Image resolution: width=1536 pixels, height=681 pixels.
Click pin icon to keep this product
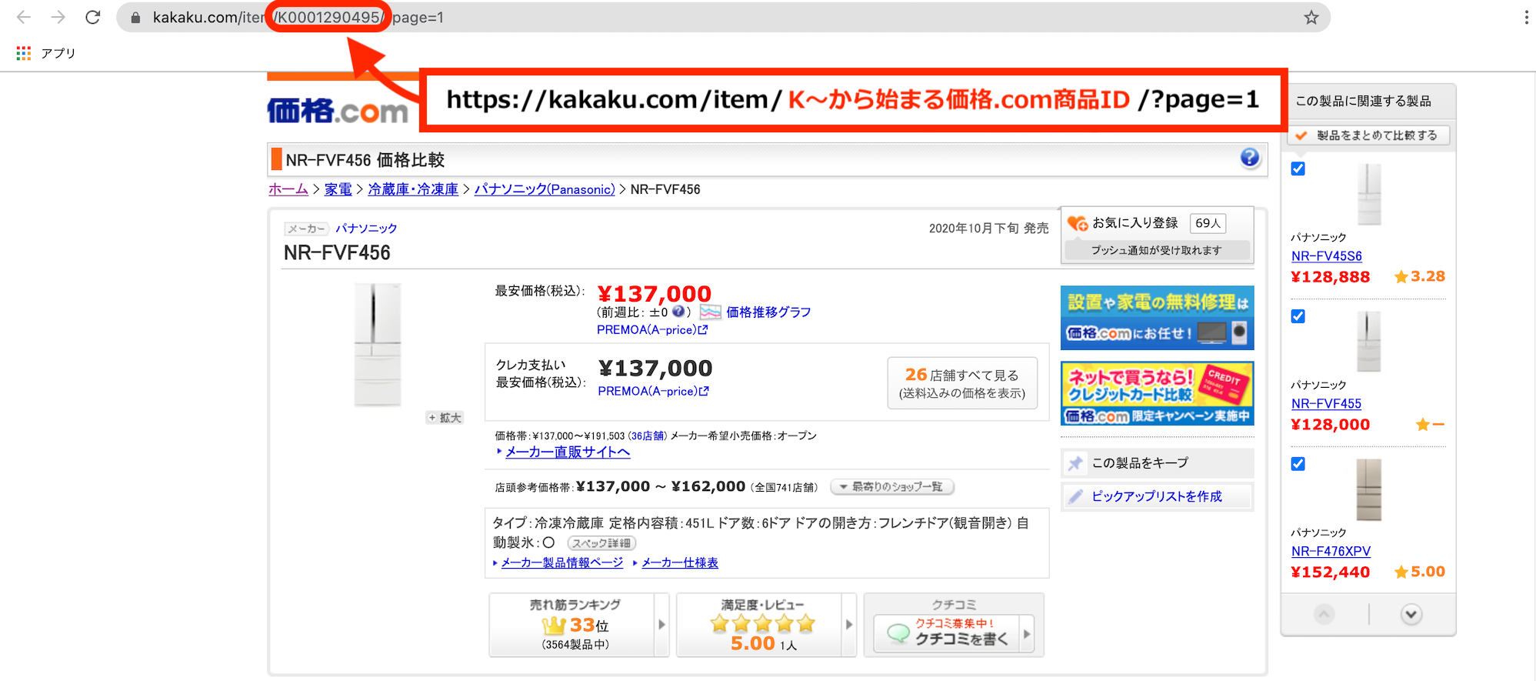click(1075, 463)
